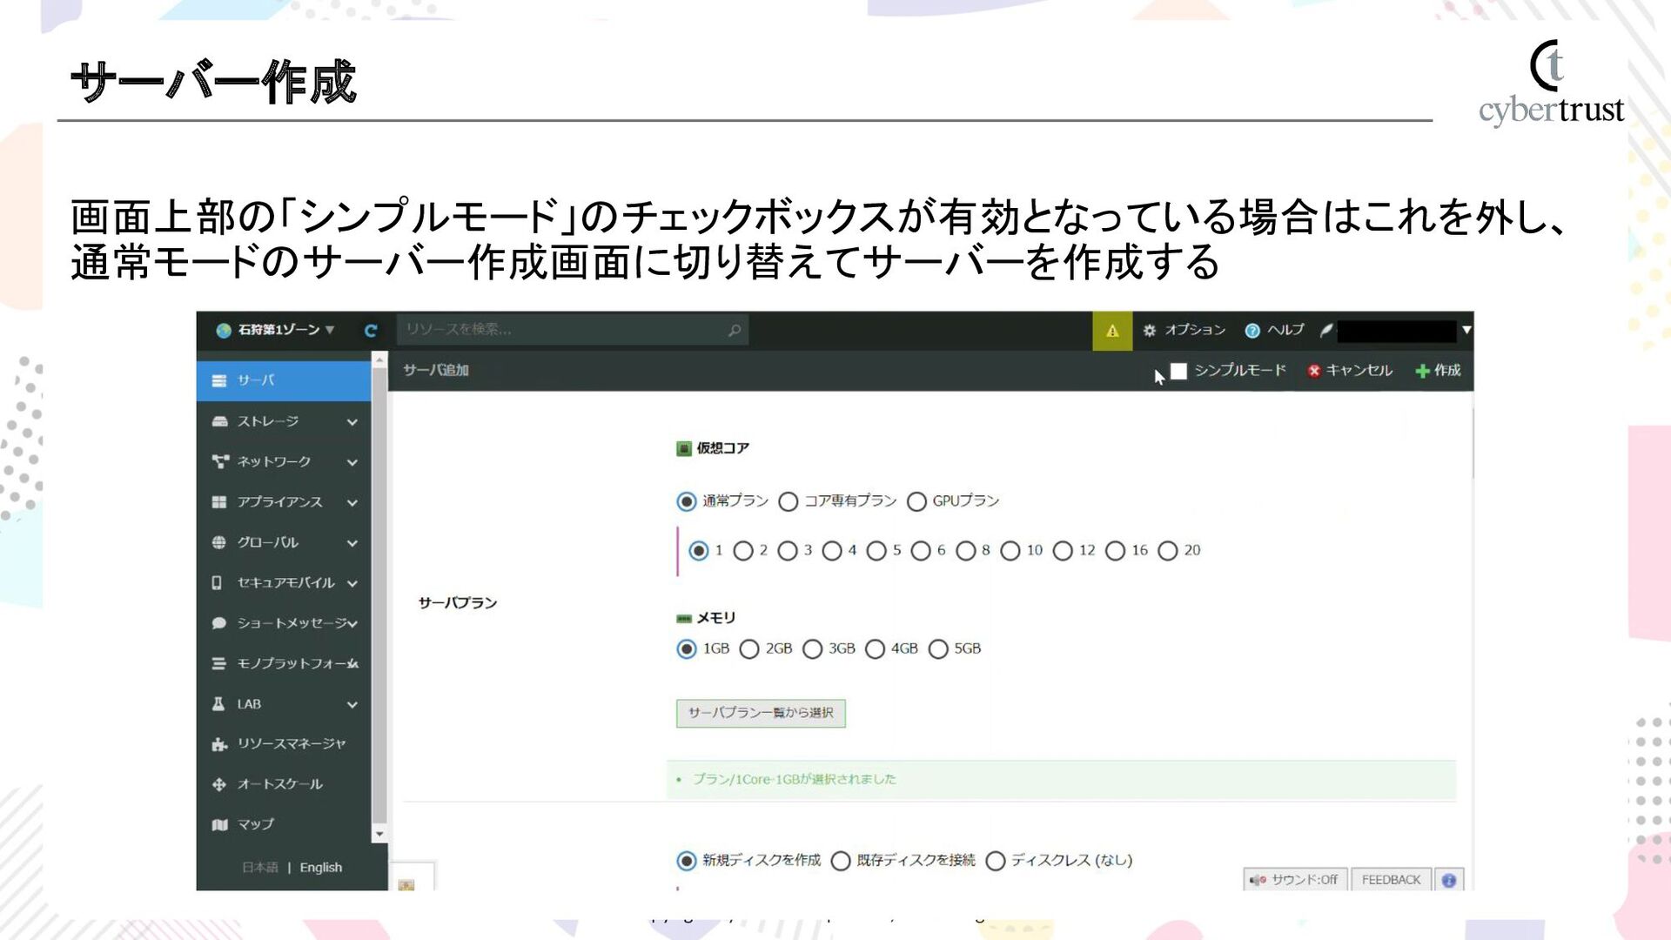Choose 20 virtual cores
This screenshot has height=940, width=1671.
[x=1168, y=551]
